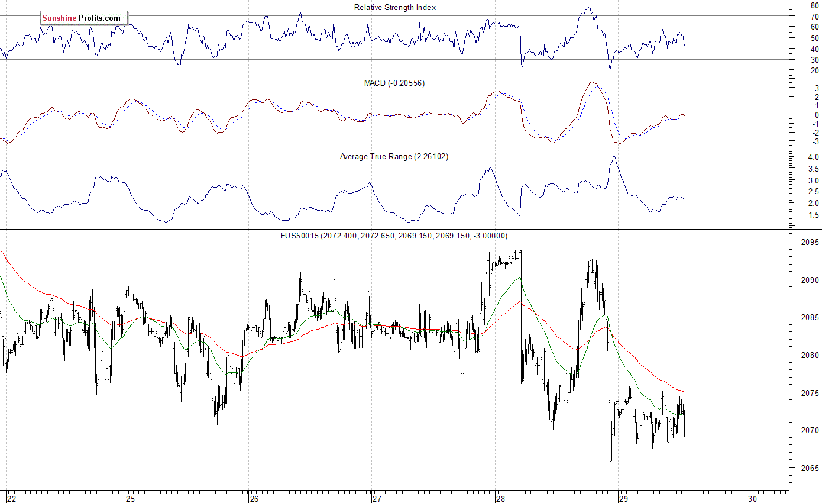Click the ATR 2.5 axis label
This screenshot has height=503, width=822.
(813, 192)
